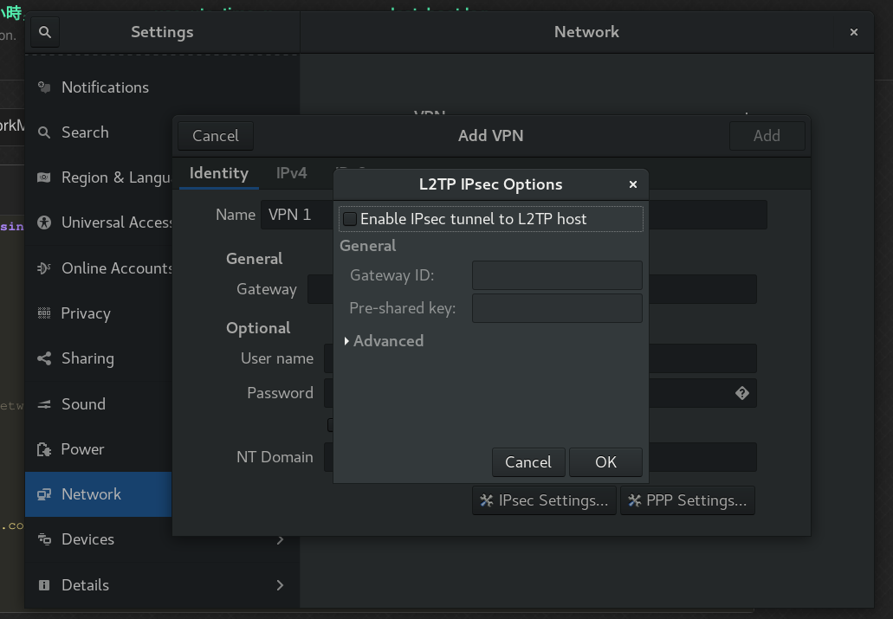The height and width of the screenshot is (619, 893).
Task: Click the Sharing icon in sidebar
Action: [x=44, y=358]
